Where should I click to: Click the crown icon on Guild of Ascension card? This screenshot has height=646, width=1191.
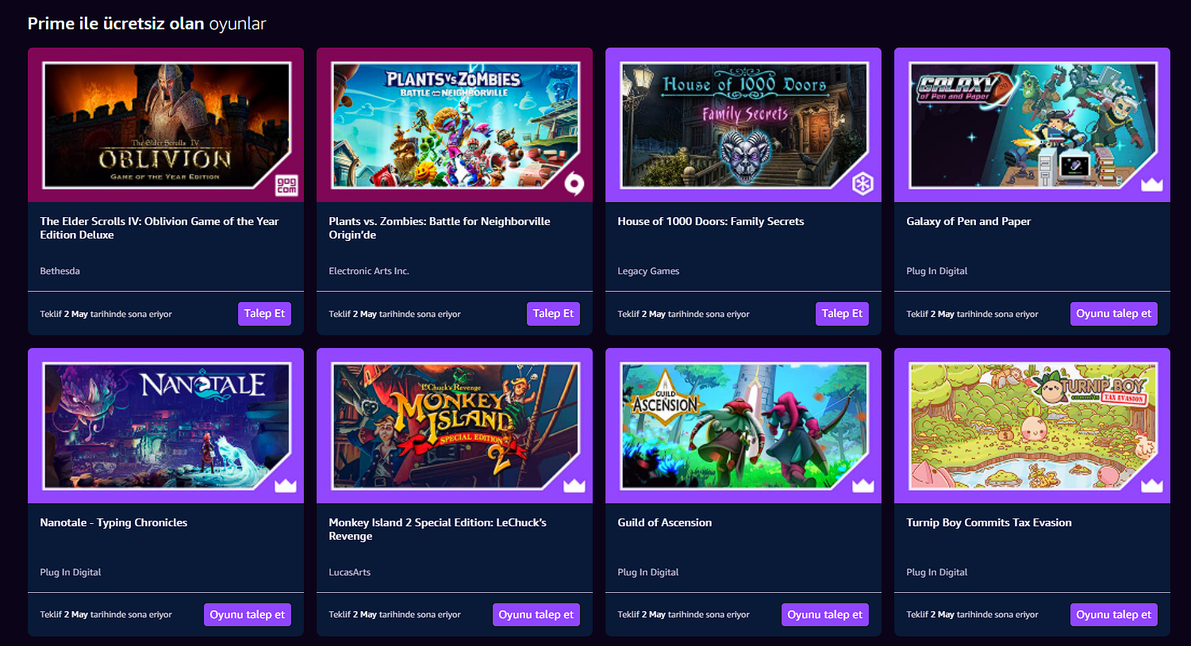tap(863, 485)
